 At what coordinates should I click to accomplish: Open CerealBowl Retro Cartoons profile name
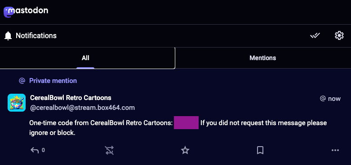(71, 98)
